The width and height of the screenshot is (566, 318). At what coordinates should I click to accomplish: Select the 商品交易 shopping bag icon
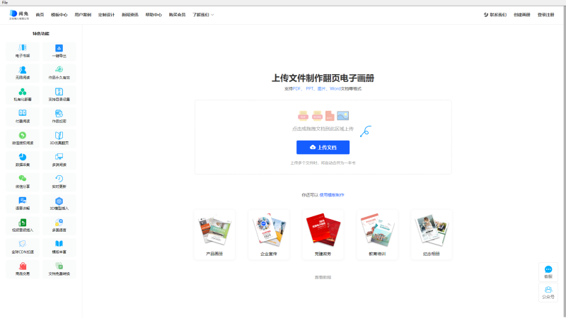tap(23, 266)
